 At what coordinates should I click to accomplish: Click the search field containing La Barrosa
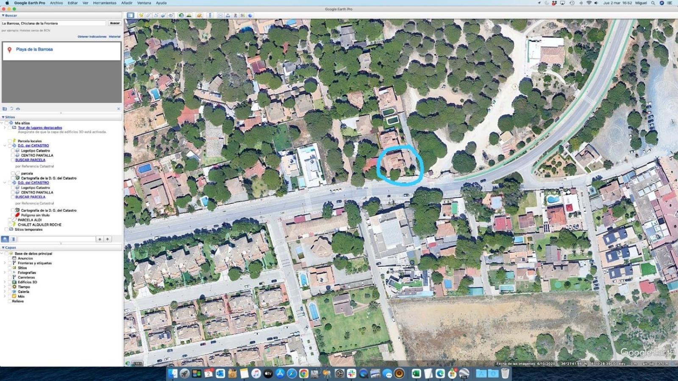(54, 23)
